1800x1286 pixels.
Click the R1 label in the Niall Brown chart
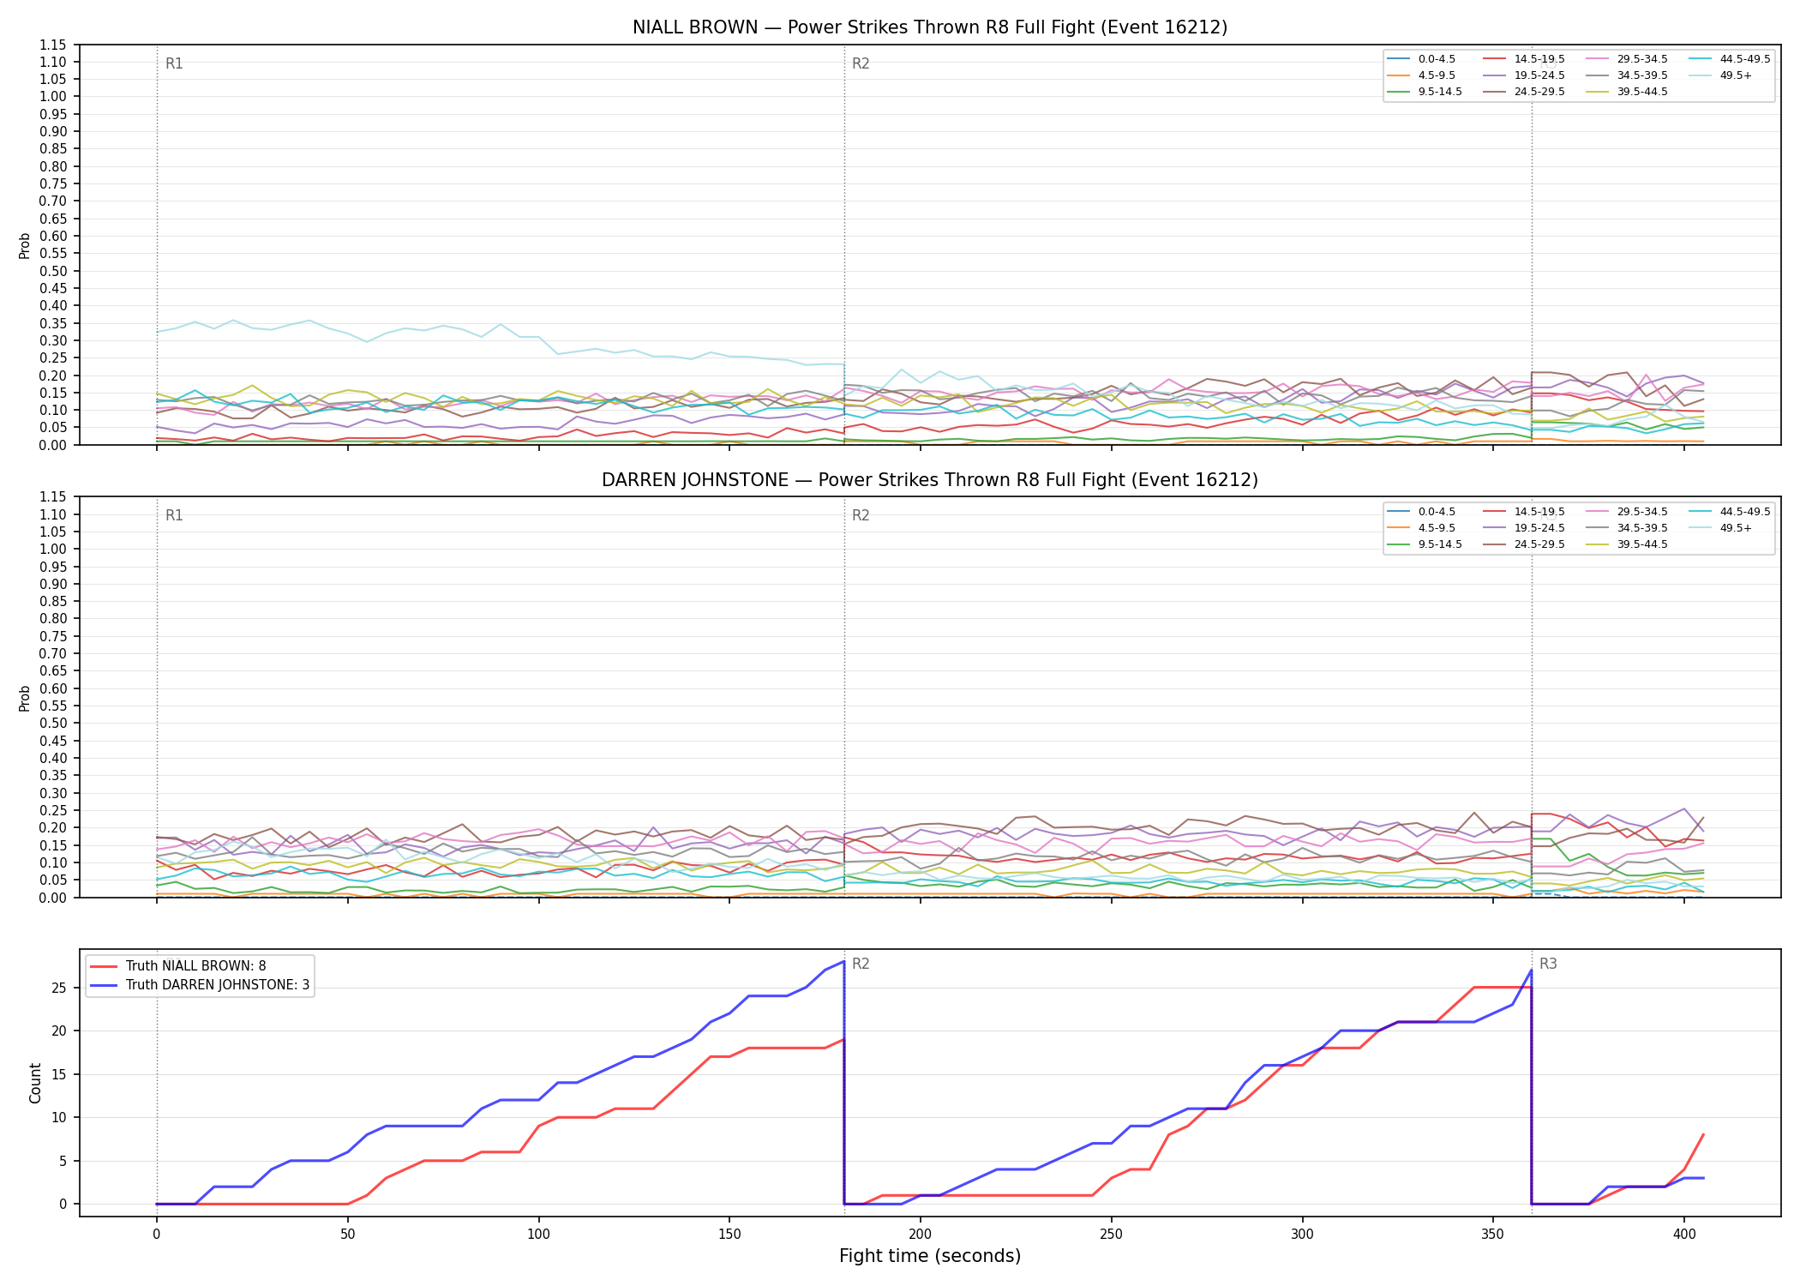click(174, 63)
